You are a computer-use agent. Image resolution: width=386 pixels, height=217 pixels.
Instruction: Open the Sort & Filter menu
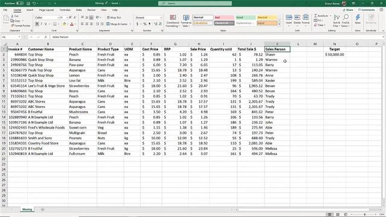point(337,20)
